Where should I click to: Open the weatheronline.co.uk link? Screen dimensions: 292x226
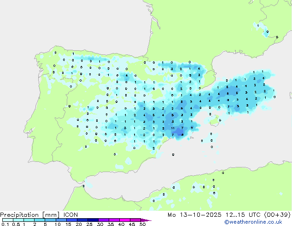[x=253, y=222]
